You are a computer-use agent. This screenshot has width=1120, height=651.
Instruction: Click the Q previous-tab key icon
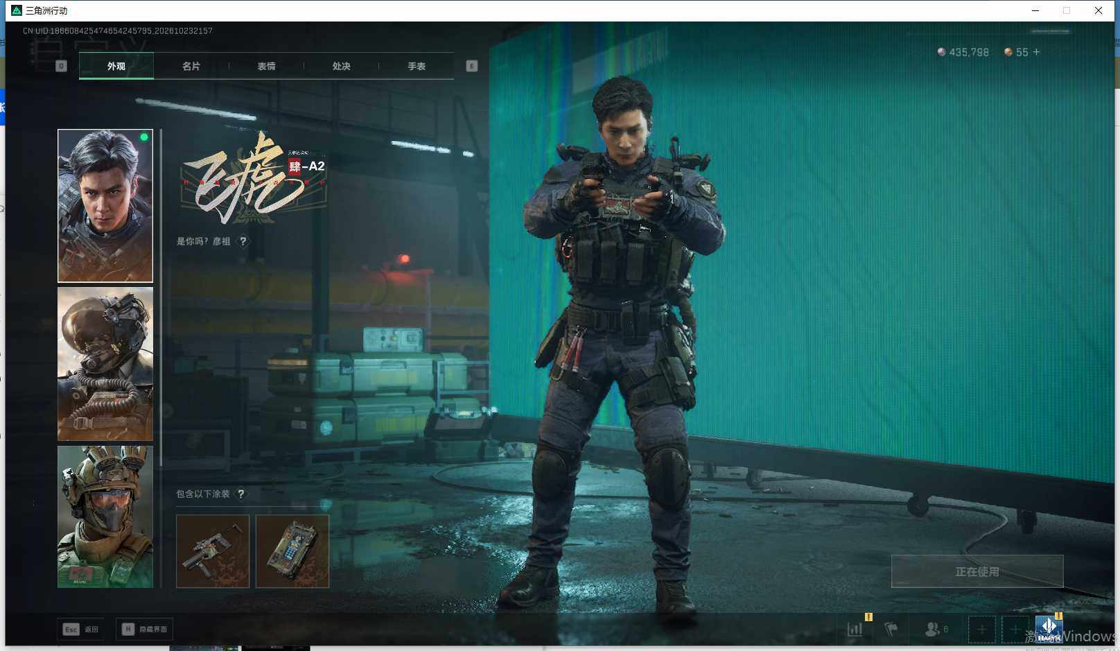point(61,66)
